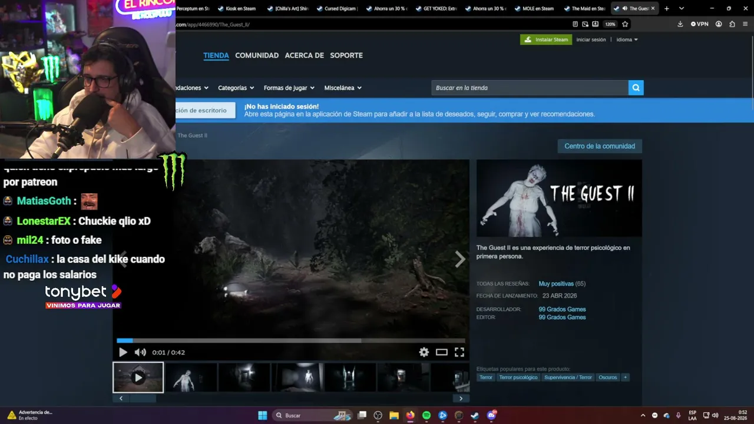
Task: Click the taskbar 'Buscar' search box
Action: coord(312,415)
